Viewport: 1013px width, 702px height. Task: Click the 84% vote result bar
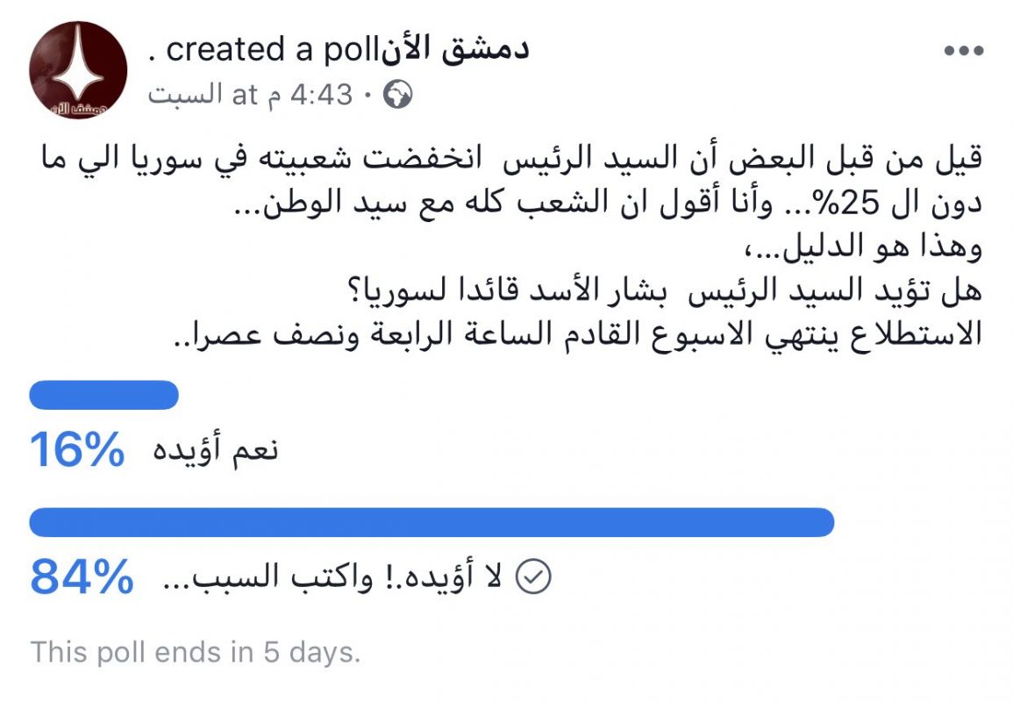point(432,522)
